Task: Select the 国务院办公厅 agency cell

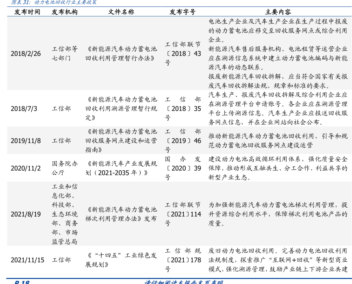Action: (64, 168)
